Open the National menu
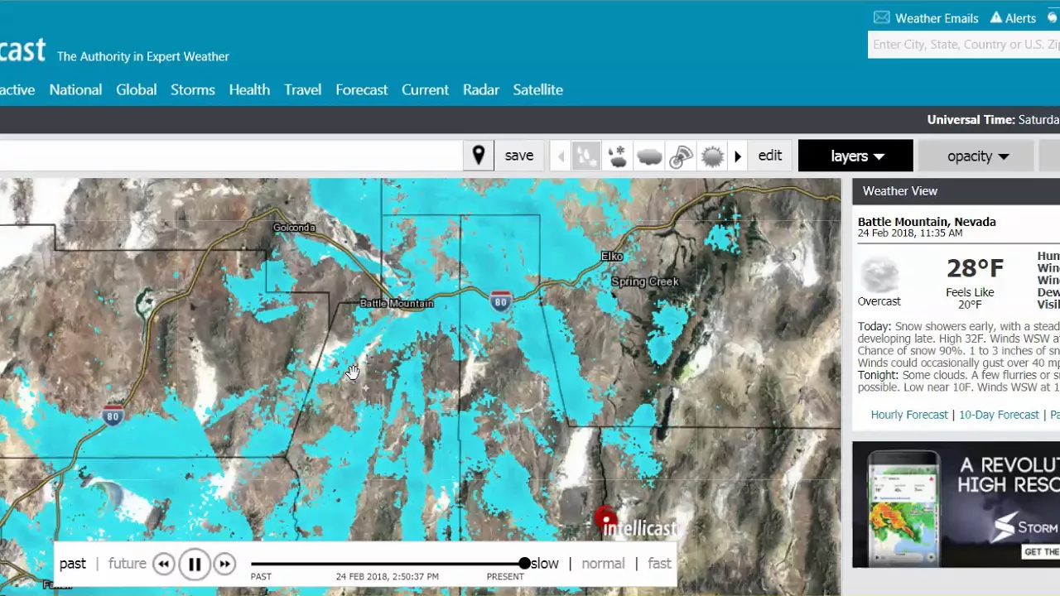The height and width of the screenshot is (596, 1060). (75, 89)
